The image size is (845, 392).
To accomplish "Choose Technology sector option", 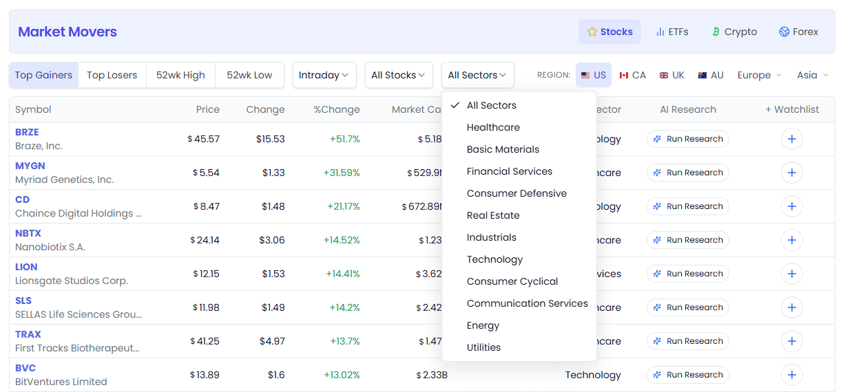I will tap(519, 259).
